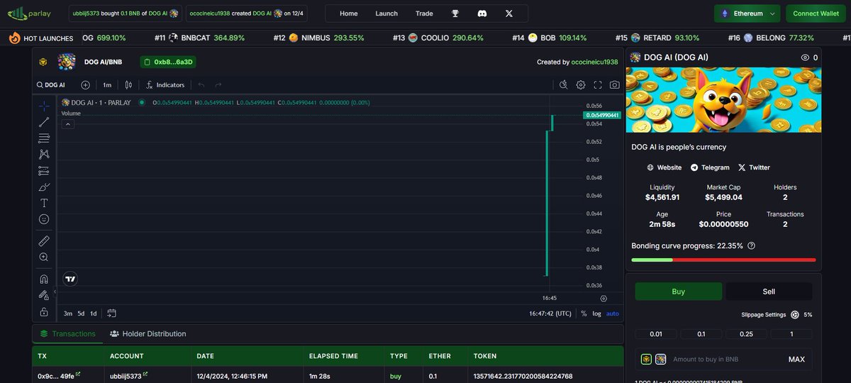851x383 pixels.
Task: Select the Sell tab
Action: click(769, 292)
